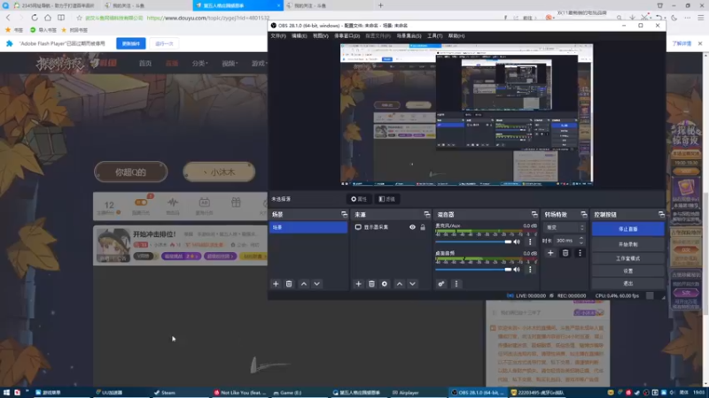Viewport: 709px width, 398px height.
Task: Move source up in Sources panel
Action: (x=400, y=284)
